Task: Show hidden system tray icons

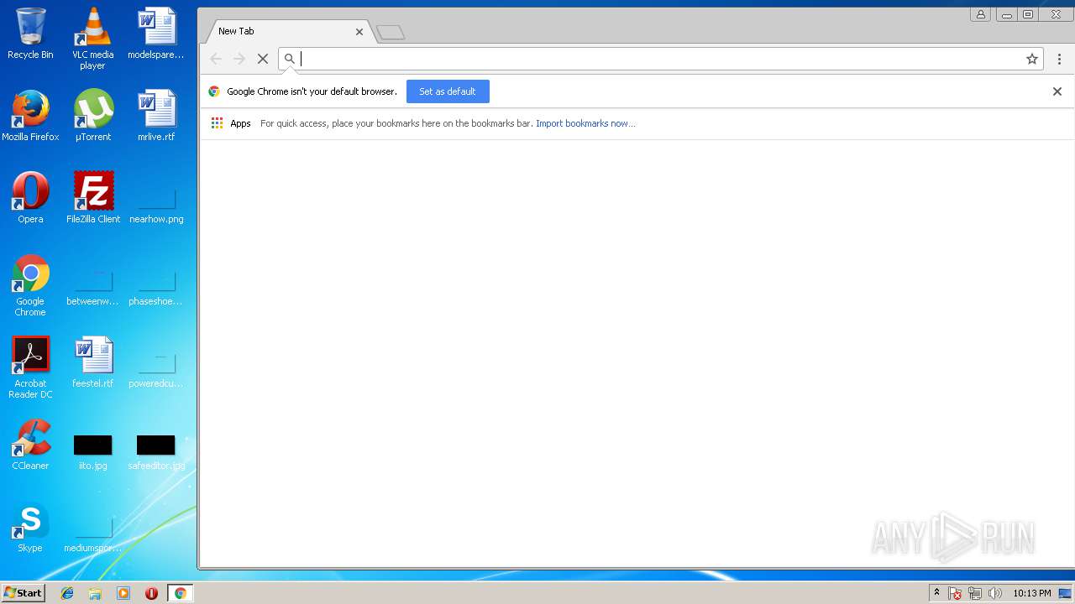Action: tap(936, 593)
